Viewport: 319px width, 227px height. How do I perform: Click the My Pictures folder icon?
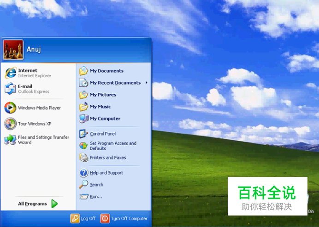(83, 95)
